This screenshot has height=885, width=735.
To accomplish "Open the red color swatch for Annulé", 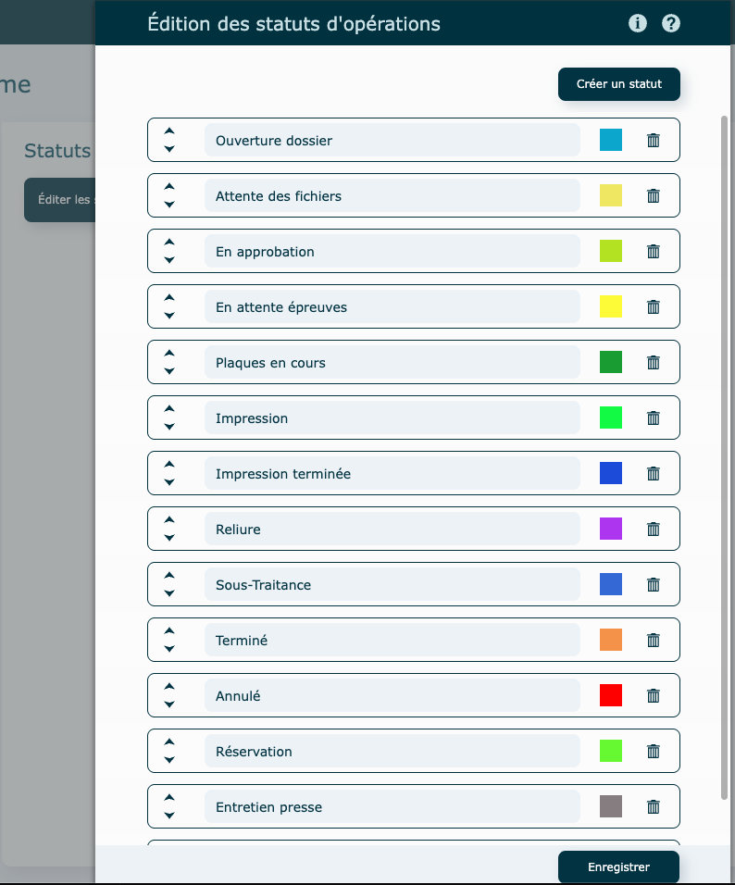I will click(611, 695).
